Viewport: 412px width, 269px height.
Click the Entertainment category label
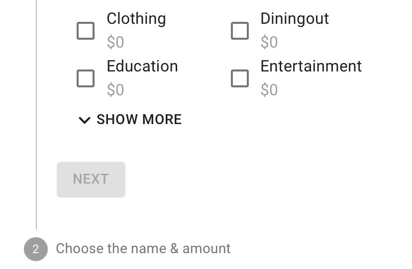[311, 67]
